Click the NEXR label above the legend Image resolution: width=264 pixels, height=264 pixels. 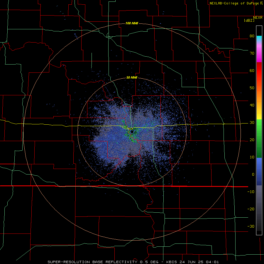pyautogui.click(x=258, y=18)
